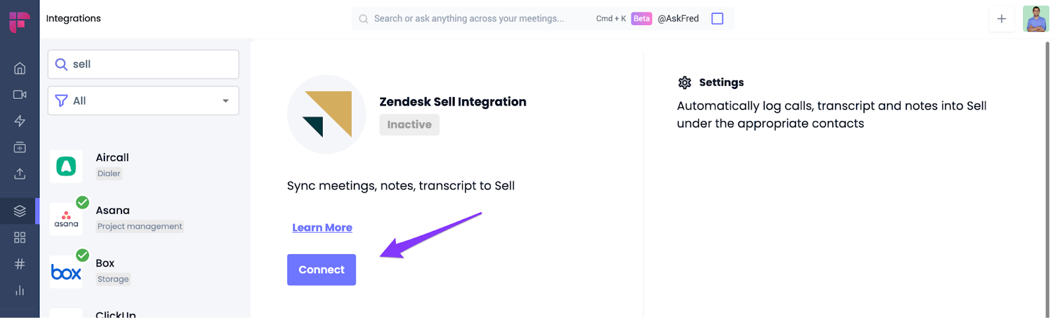This screenshot has width=1056, height=318.
Task: Click the Connect button
Action: 321,270
